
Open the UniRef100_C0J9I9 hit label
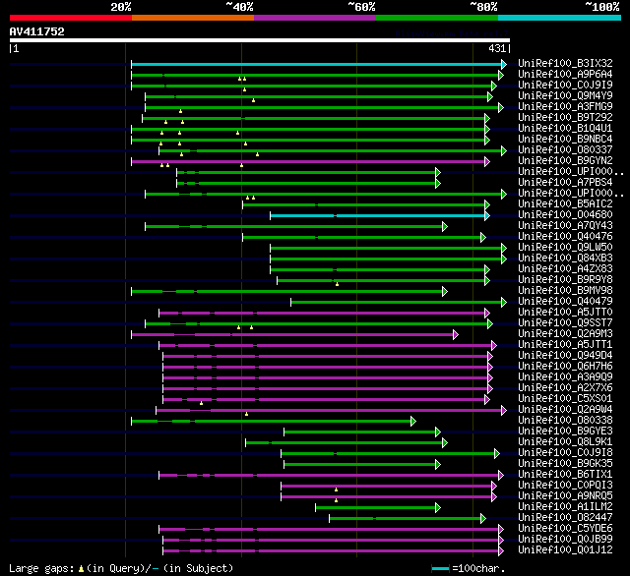[565, 86]
